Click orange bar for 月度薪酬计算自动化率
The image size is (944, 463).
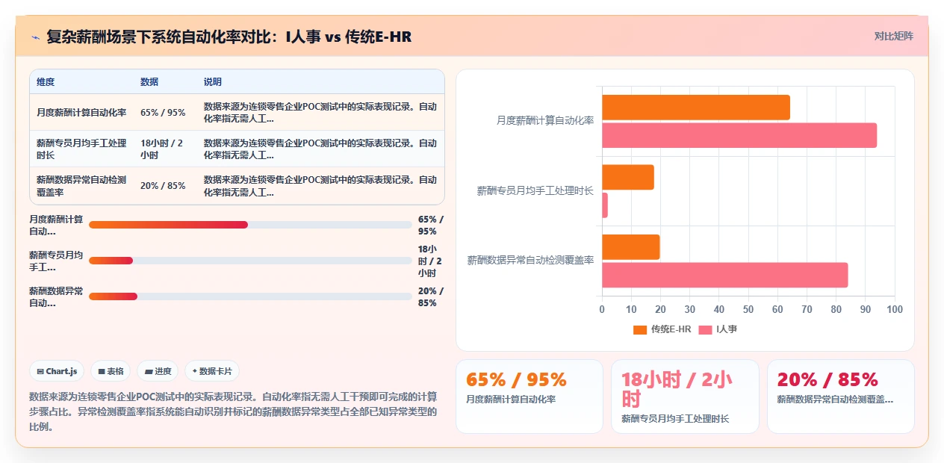pyautogui.click(x=696, y=108)
